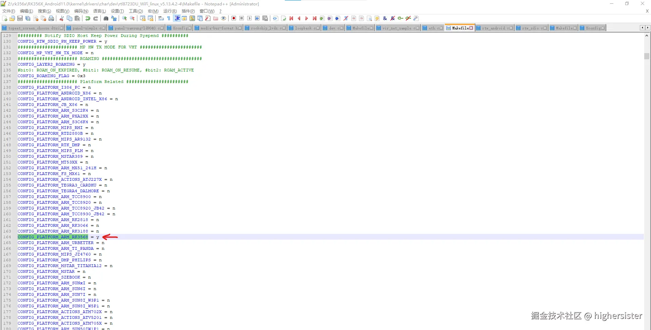Screen dimensions: 651x330
Task: Stop macro recording
Action: tap(241, 18)
